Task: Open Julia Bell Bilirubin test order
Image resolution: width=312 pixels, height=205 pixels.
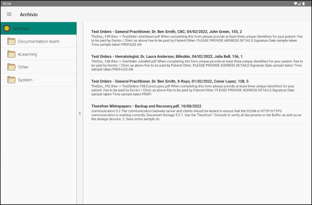Action: coord(167,56)
